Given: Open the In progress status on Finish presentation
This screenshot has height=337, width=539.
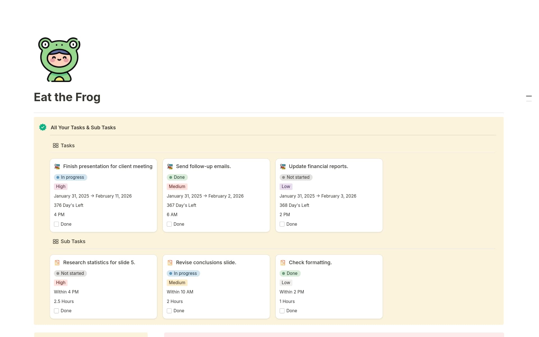Looking at the screenshot, I should (70, 177).
